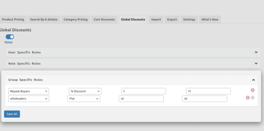Click the Save All button

pyautogui.click(x=12, y=114)
